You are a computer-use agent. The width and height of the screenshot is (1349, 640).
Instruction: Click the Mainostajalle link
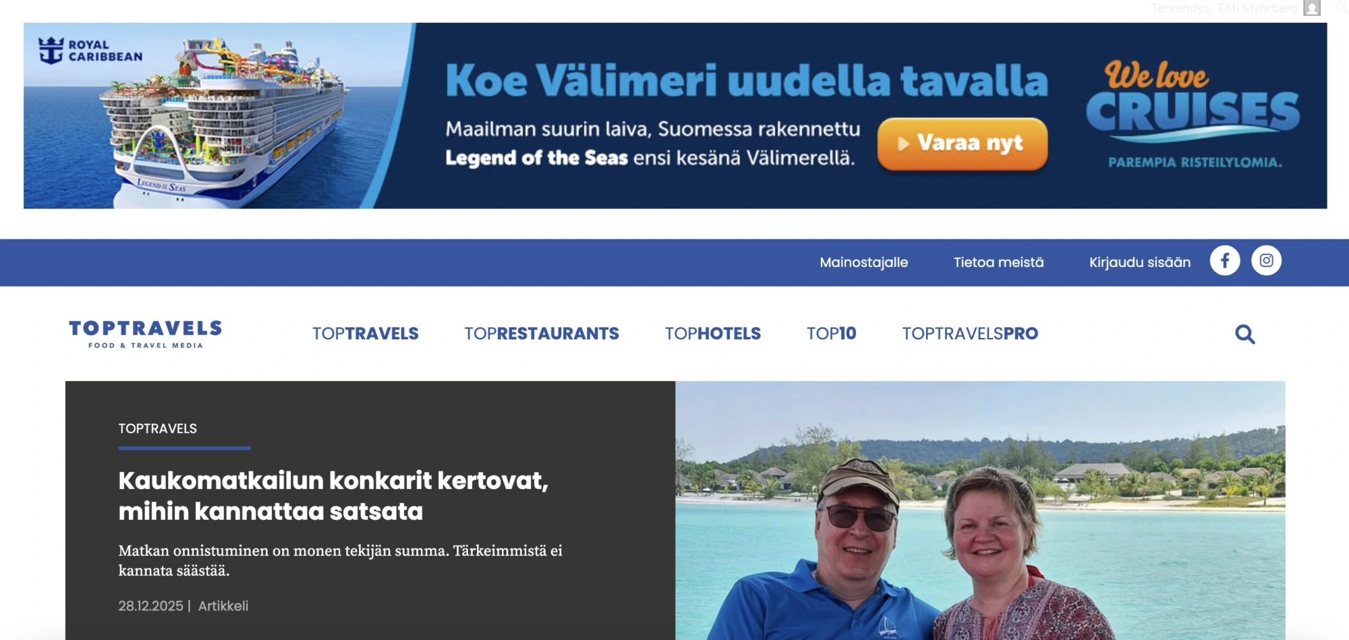click(x=864, y=262)
